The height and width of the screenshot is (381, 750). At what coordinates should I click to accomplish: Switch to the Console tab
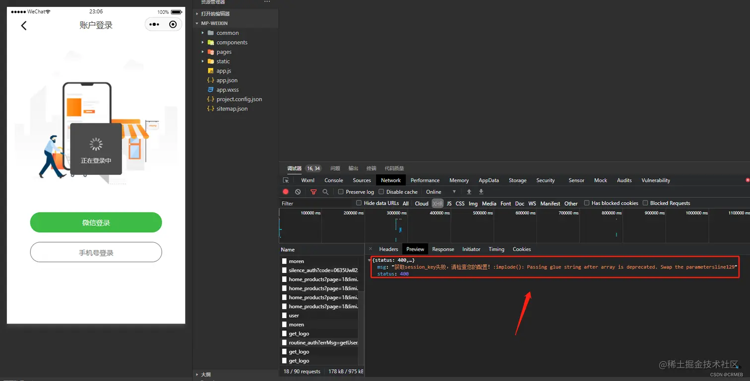pos(334,180)
